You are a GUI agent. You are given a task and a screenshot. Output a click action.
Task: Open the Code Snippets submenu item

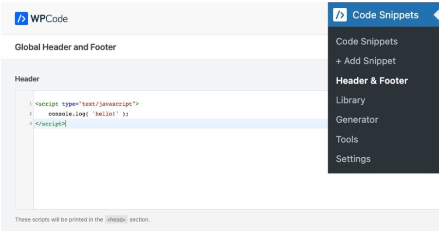367,42
